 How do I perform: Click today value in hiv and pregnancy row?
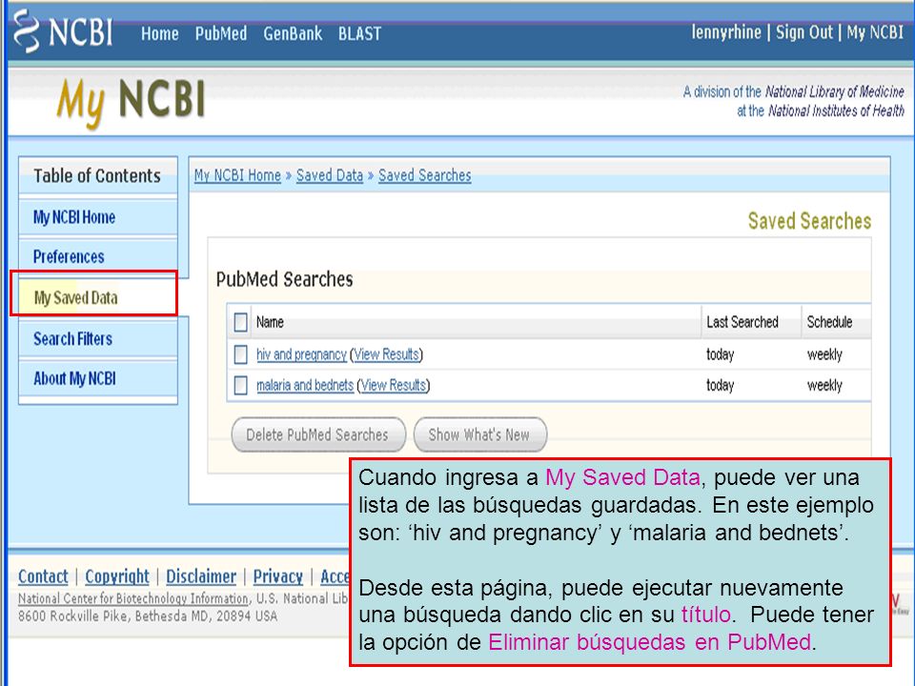click(x=721, y=354)
